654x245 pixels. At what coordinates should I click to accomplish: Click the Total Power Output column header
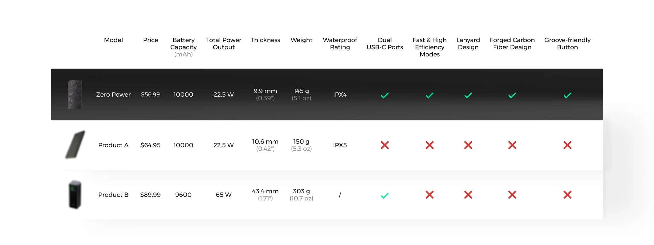(x=224, y=44)
